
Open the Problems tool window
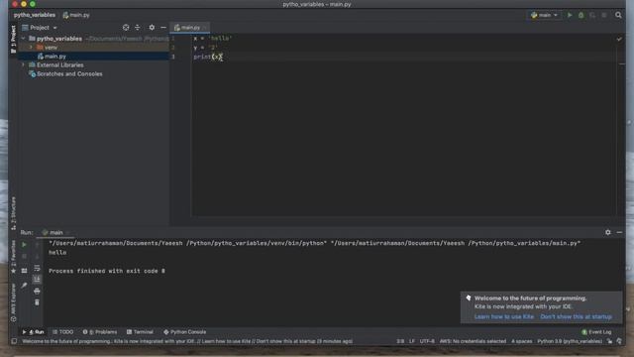coord(100,332)
